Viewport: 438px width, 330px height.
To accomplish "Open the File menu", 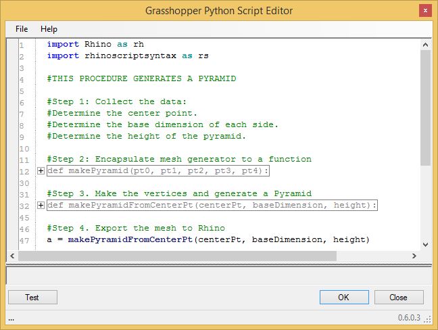I will coord(22,29).
